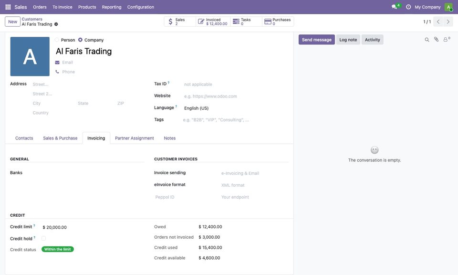
Task: Attach a file with the paperclip icon
Action: (436, 40)
